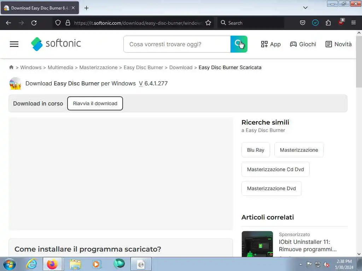
Task: Open the Download breadcrumb link
Action: (181, 67)
